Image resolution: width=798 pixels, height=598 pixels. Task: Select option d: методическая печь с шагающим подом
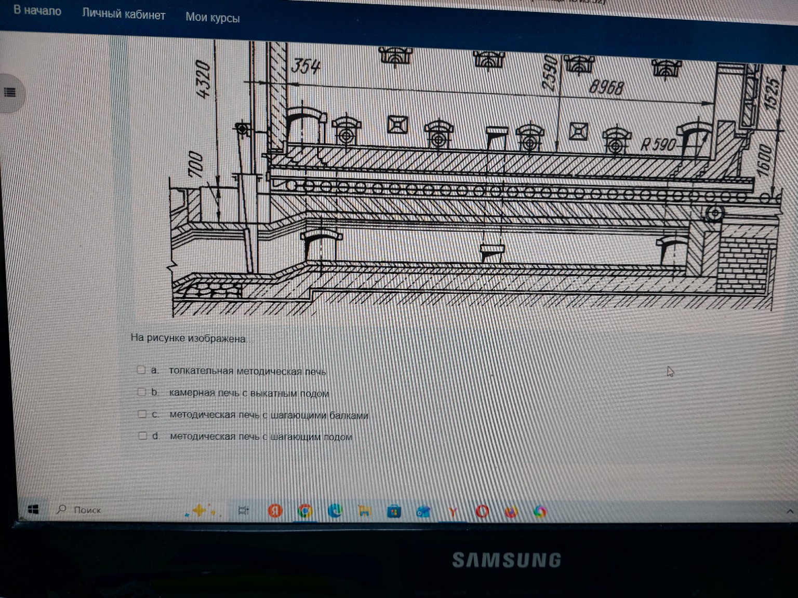pyautogui.click(x=142, y=436)
